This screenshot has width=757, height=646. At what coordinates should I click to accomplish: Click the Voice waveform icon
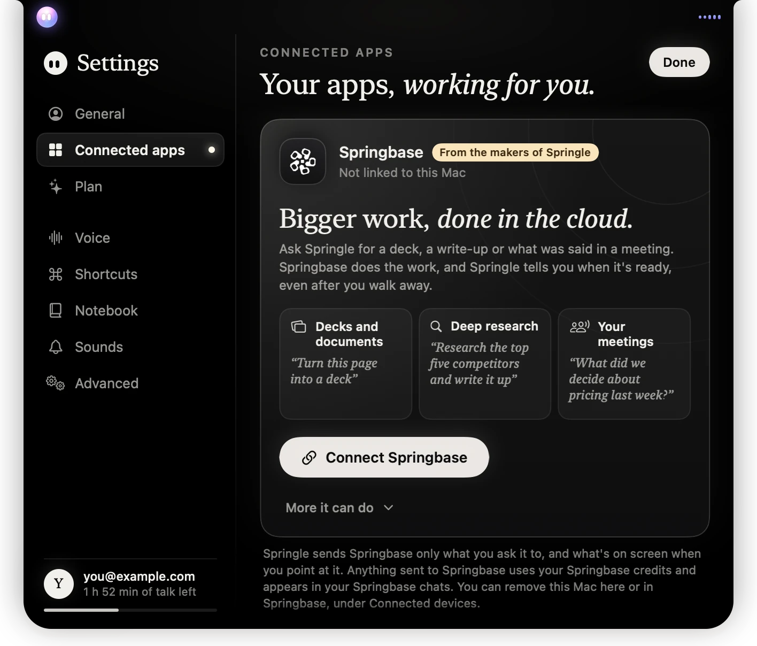click(x=56, y=237)
